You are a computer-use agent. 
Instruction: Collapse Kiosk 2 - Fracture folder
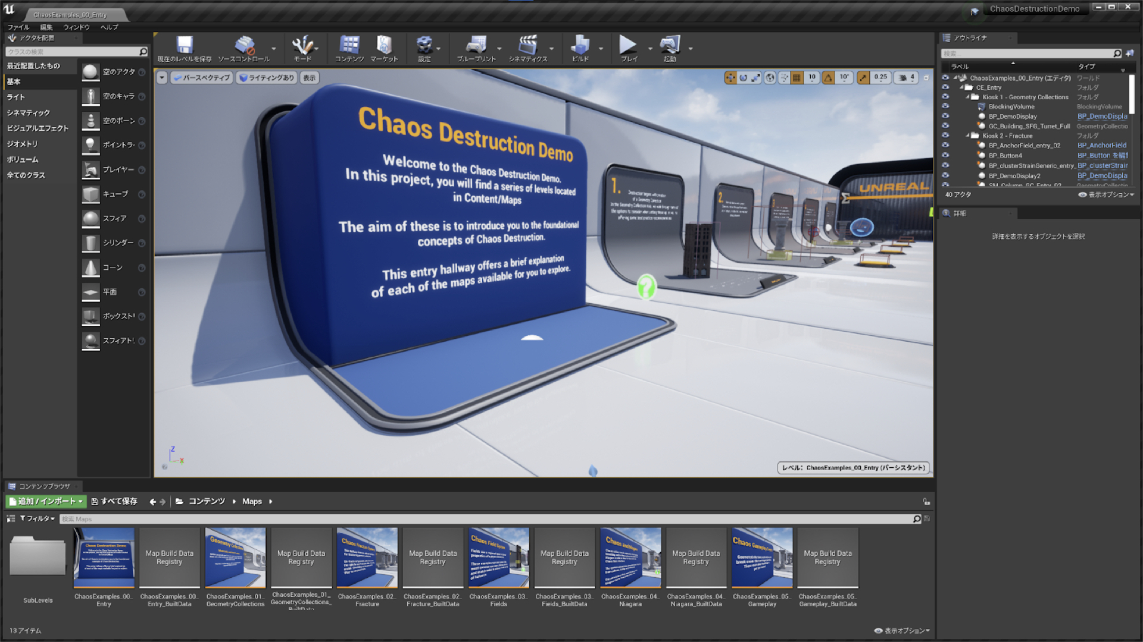pos(968,136)
